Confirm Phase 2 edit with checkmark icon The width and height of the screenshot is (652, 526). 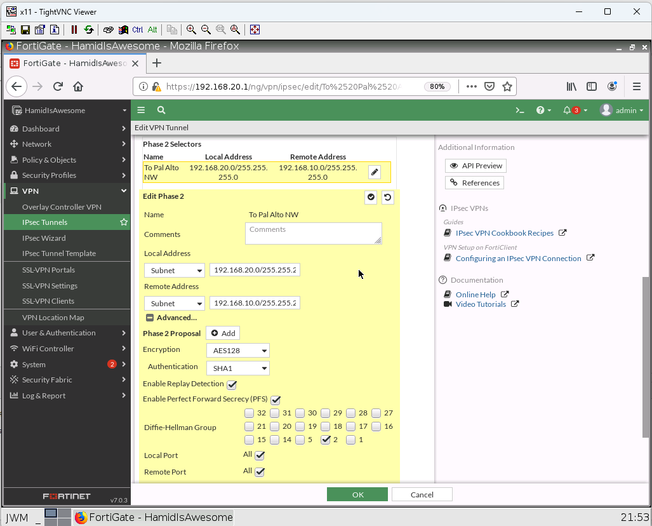[371, 198]
